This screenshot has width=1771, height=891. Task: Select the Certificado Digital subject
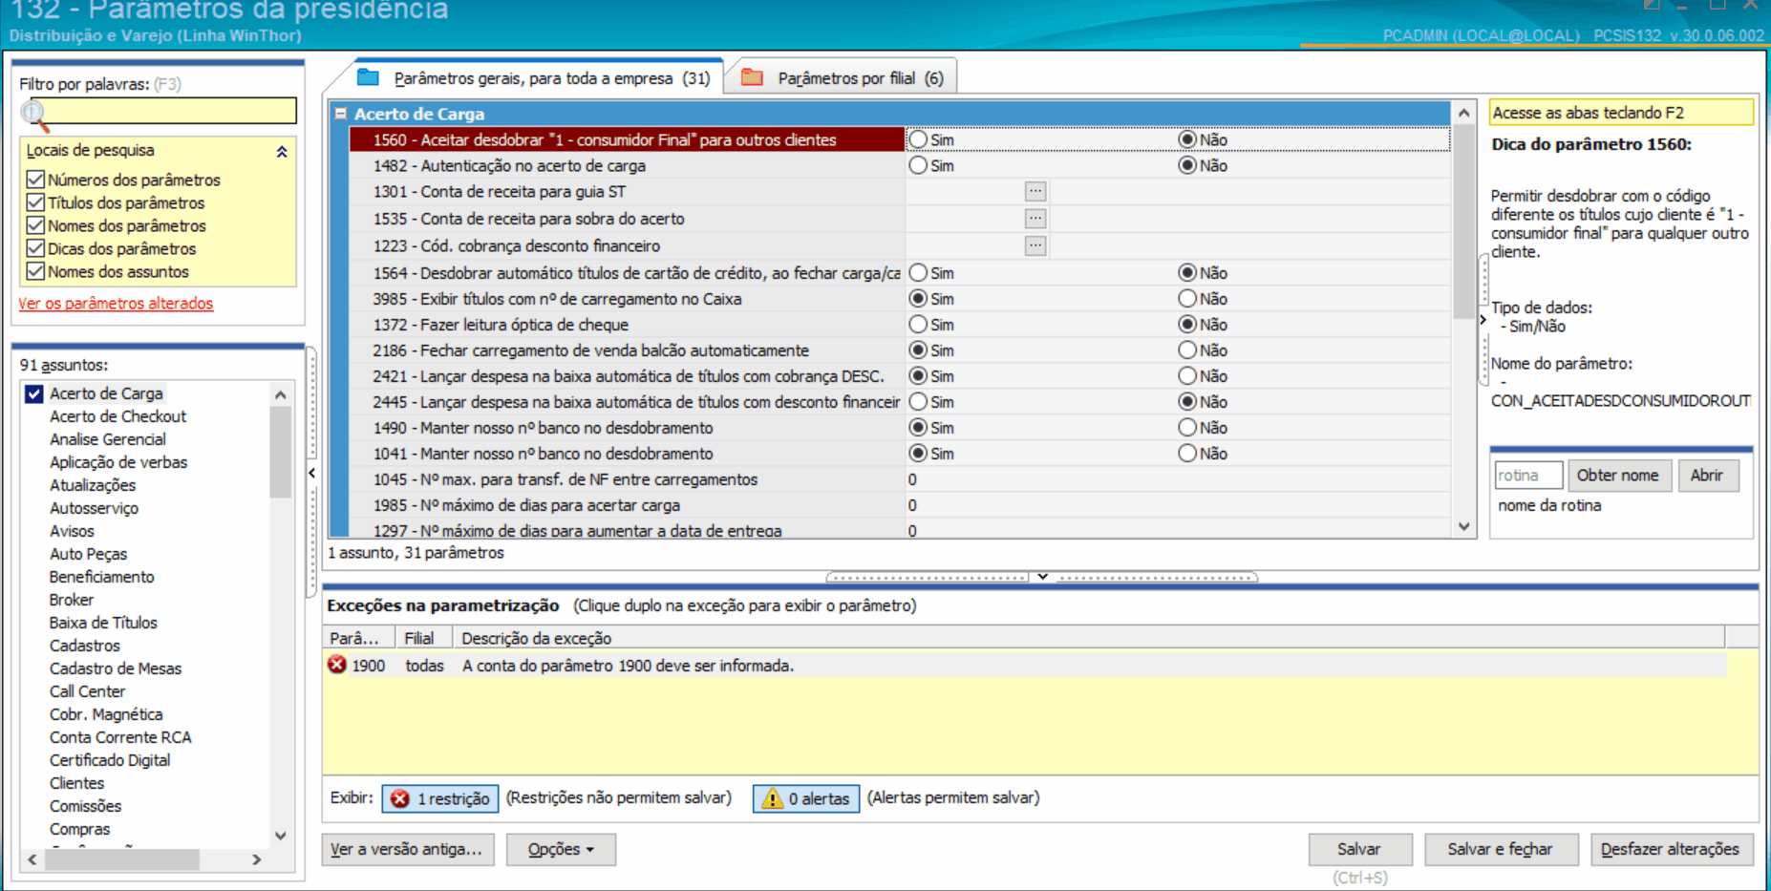(x=110, y=760)
